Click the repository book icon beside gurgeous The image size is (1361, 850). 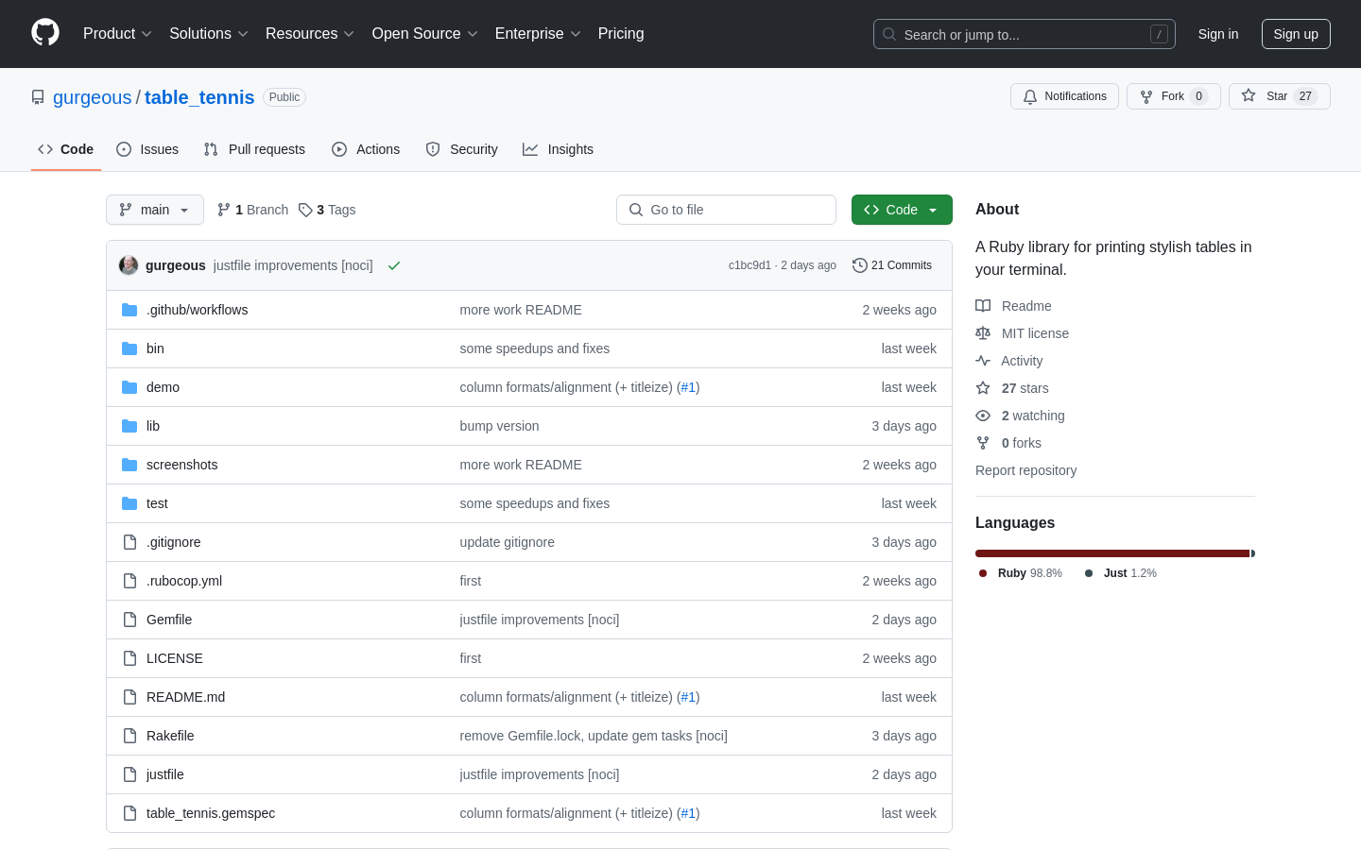pyautogui.click(x=38, y=97)
